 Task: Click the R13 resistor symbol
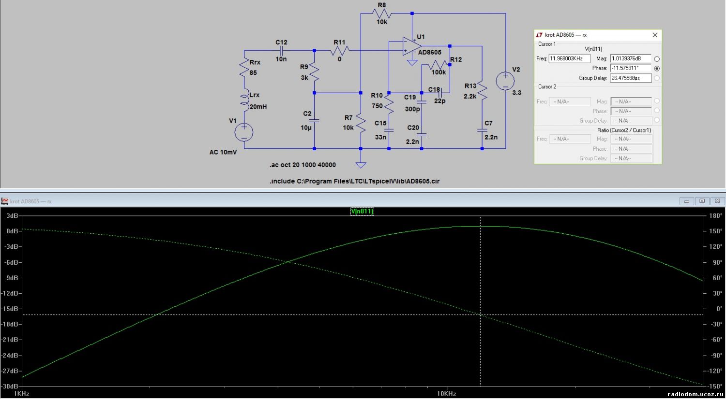pos(482,90)
